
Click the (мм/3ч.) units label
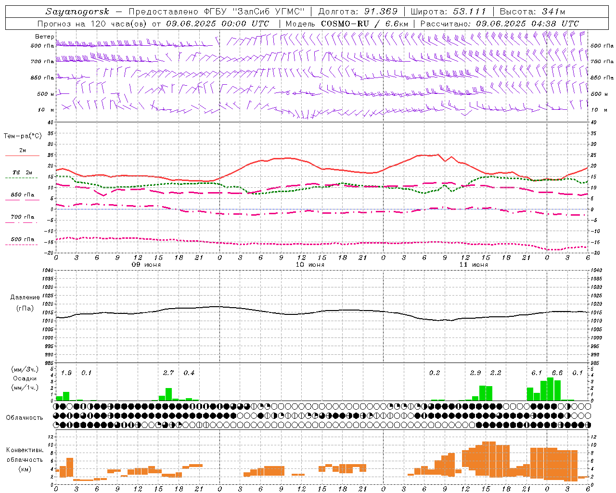[25, 369]
